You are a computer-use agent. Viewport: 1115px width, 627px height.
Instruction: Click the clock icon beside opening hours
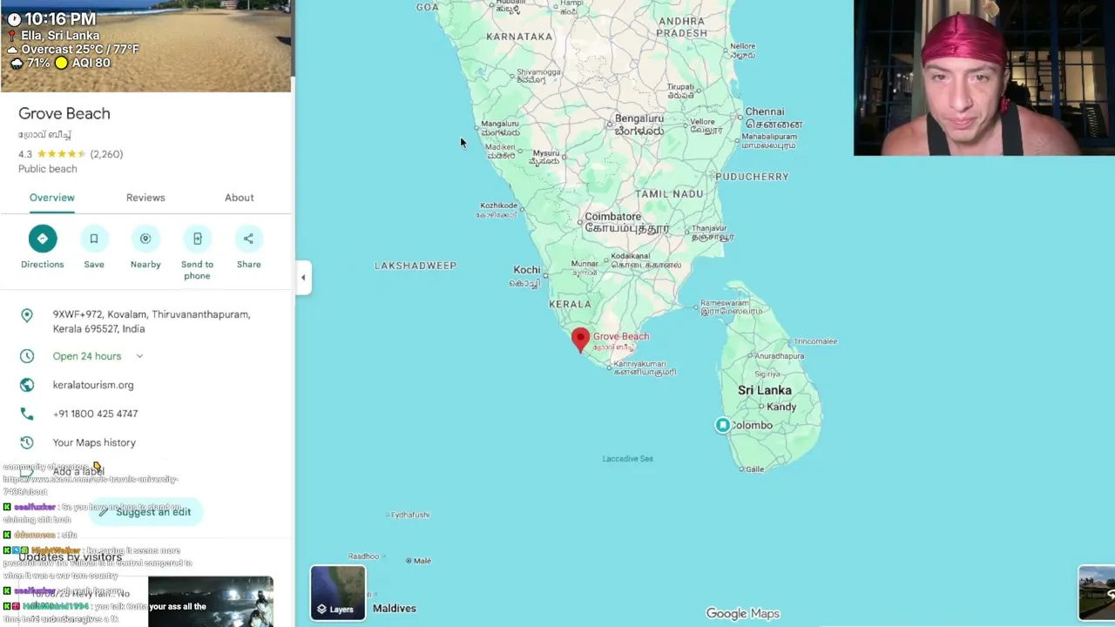click(27, 356)
